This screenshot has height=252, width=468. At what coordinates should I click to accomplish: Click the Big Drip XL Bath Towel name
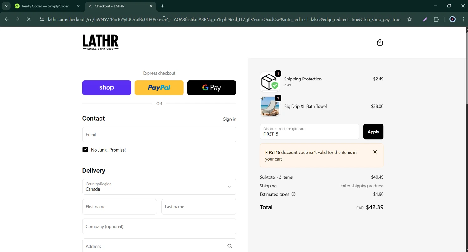point(305,106)
